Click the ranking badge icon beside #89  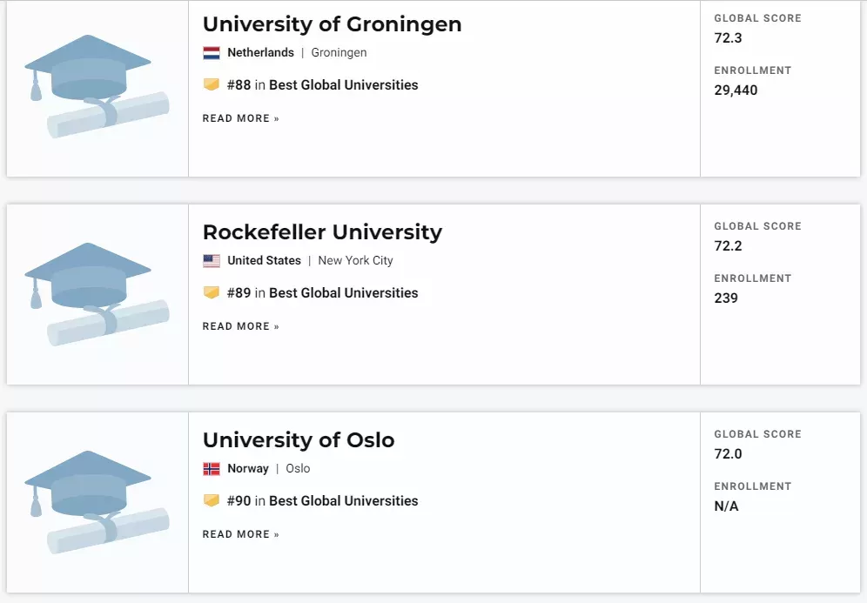212,292
